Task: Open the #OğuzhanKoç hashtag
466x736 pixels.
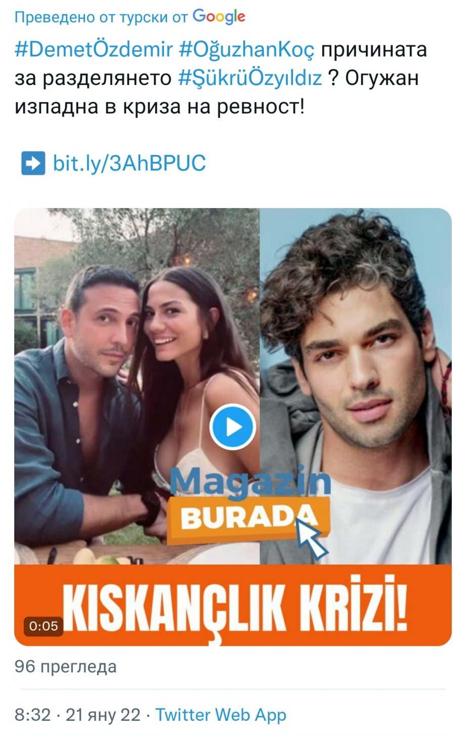Action: [247, 50]
